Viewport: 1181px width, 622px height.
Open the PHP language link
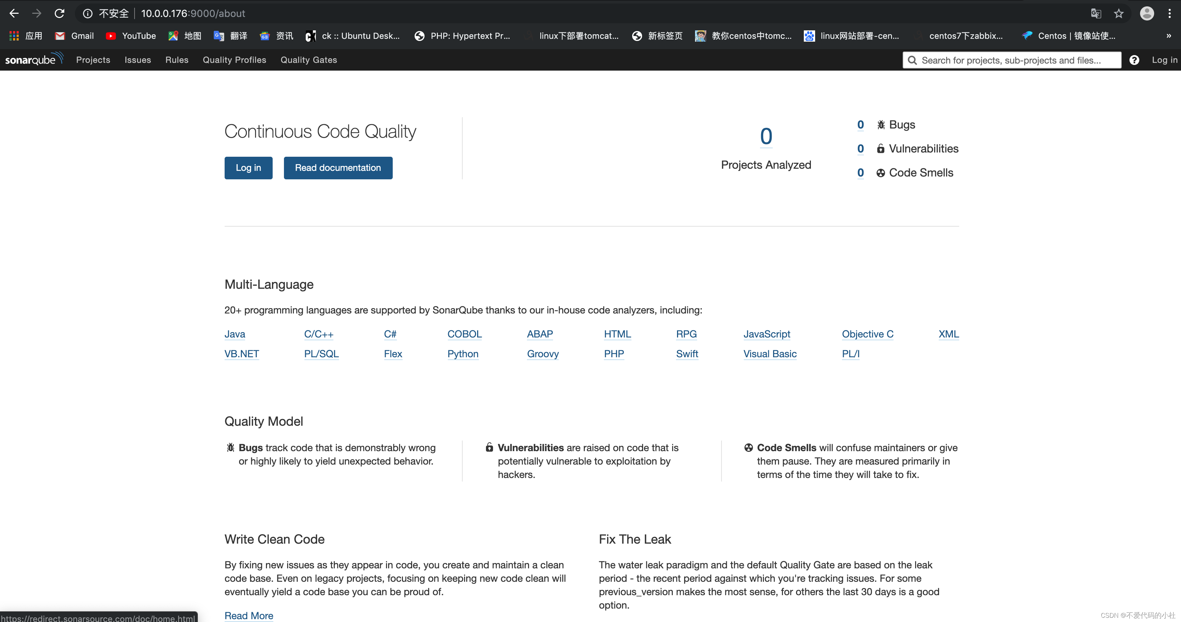point(614,354)
